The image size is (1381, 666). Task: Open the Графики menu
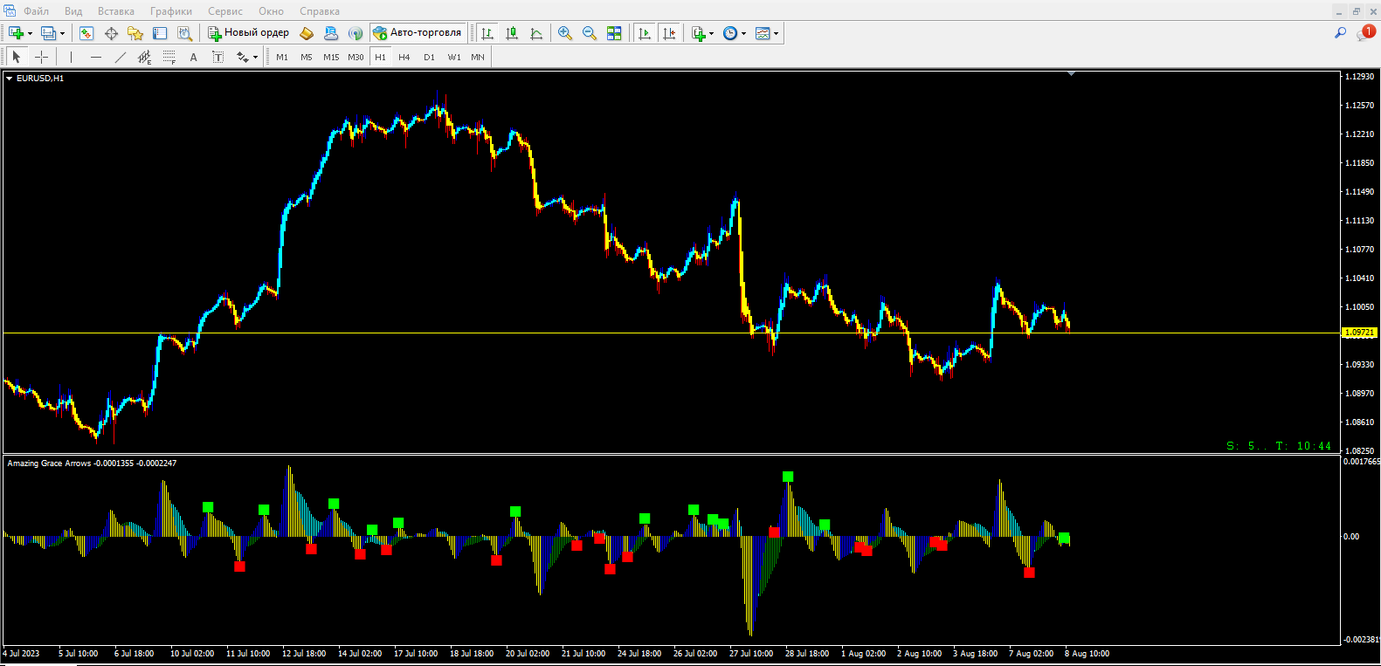pyautogui.click(x=170, y=11)
